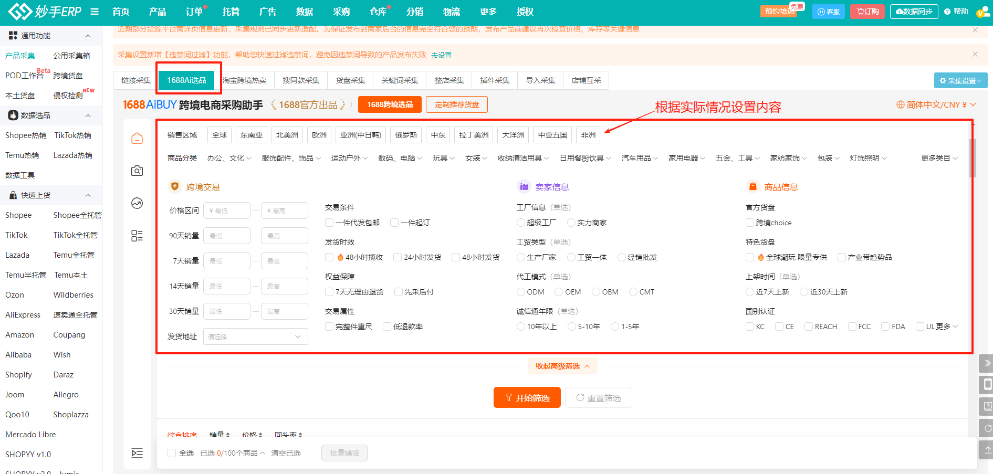This screenshot has height=474, width=993.
Task: Open the 客服 customer service chat
Action: tap(829, 11)
